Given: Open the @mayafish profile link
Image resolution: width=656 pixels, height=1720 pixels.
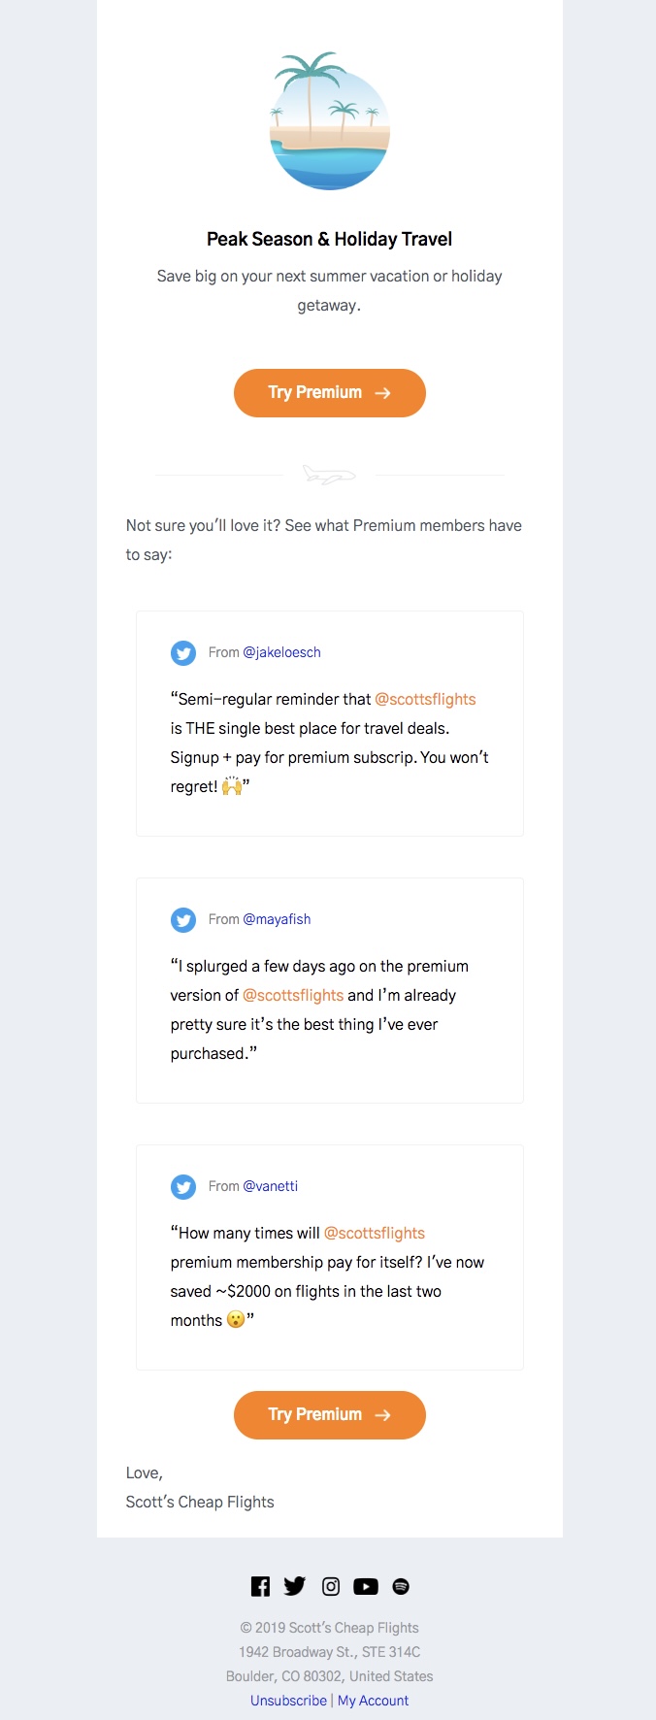Looking at the screenshot, I should 277,919.
